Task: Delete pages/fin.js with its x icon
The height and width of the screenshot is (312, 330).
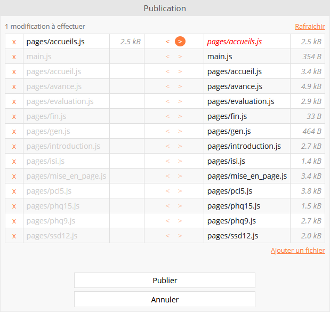Action: click(14, 116)
